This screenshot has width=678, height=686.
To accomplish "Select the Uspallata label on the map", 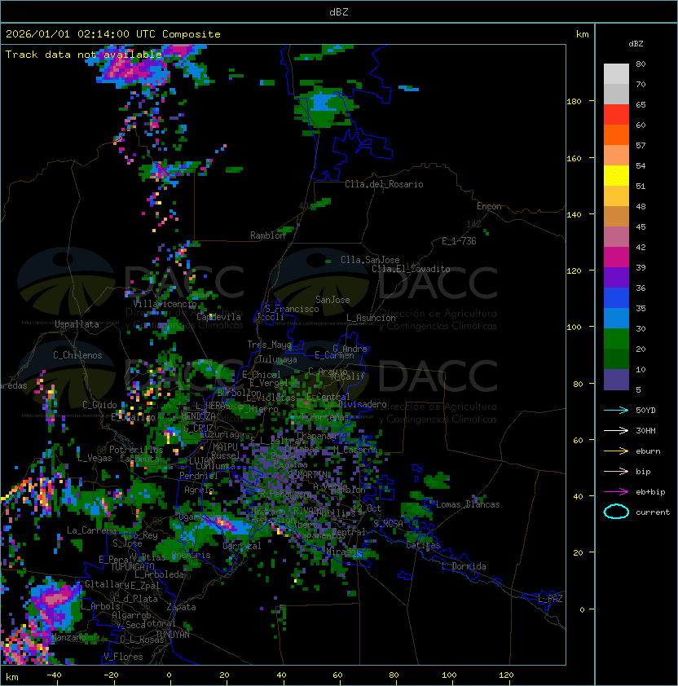I will click(x=76, y=324).
